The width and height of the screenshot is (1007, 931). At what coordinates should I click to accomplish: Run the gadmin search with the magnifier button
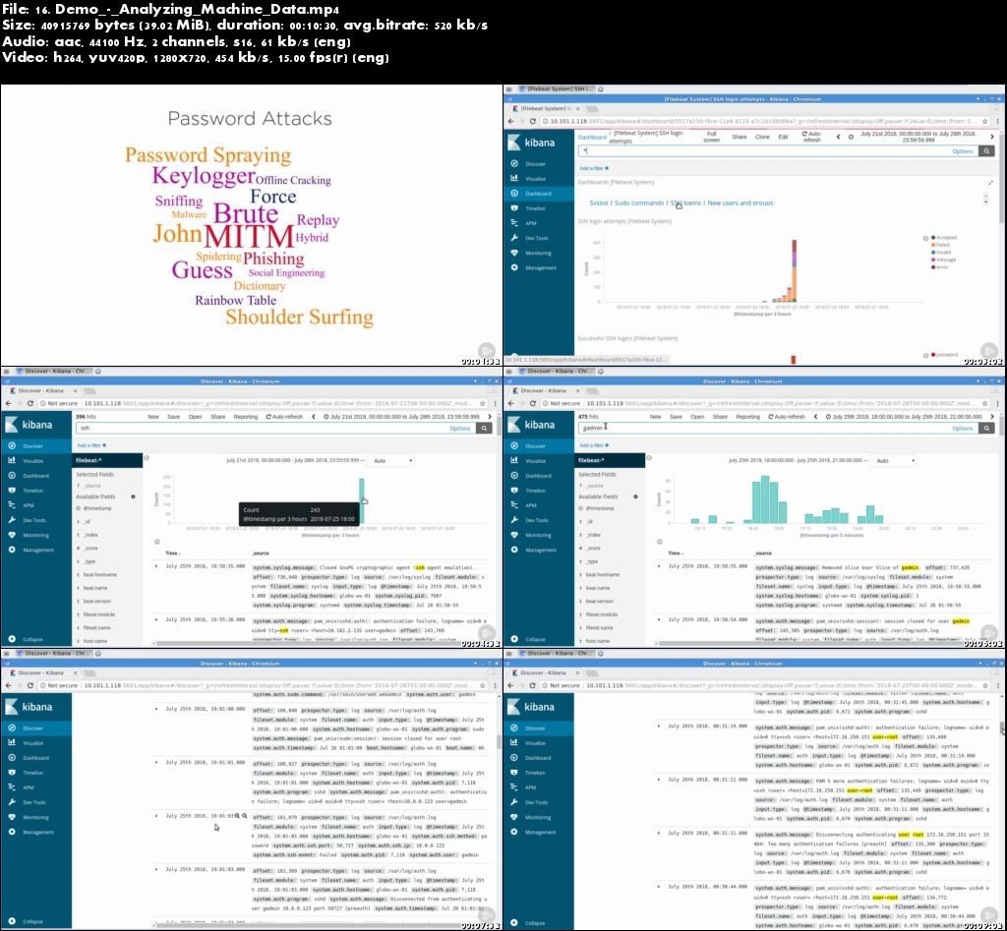pos(986,428)
